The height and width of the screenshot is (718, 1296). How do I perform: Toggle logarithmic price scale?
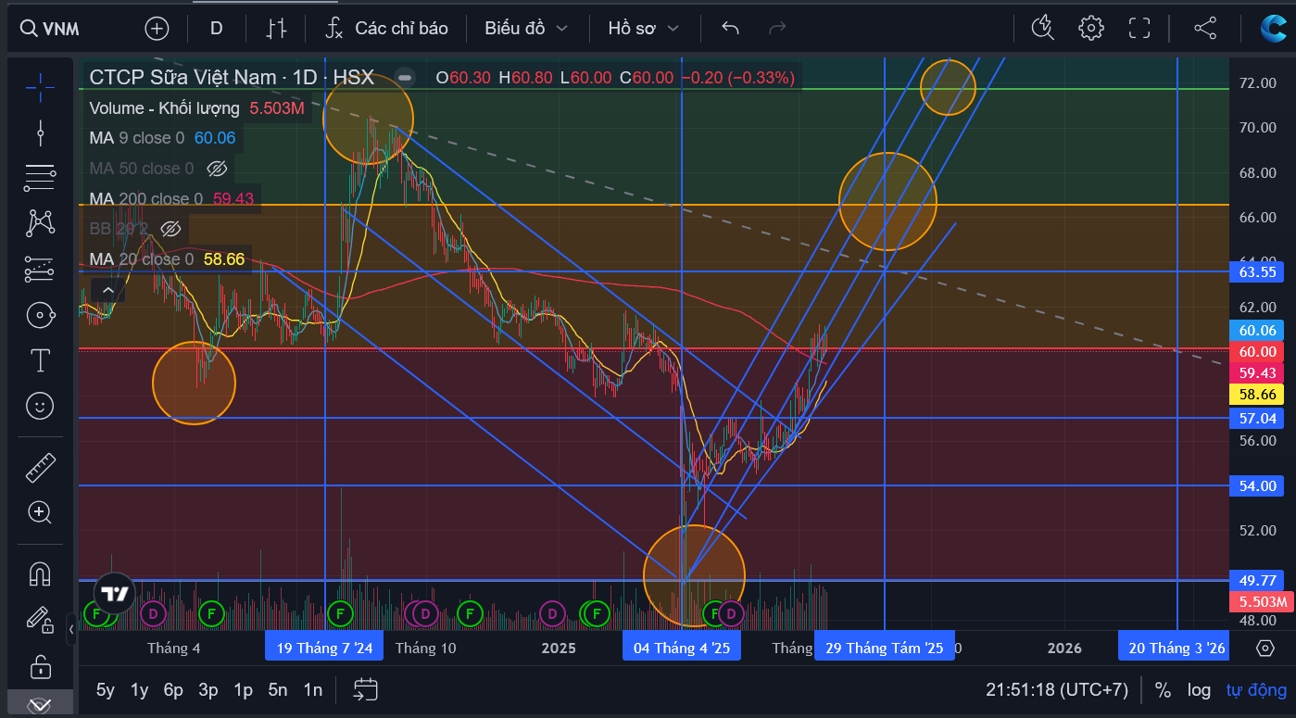click(x=1199, y=690)
